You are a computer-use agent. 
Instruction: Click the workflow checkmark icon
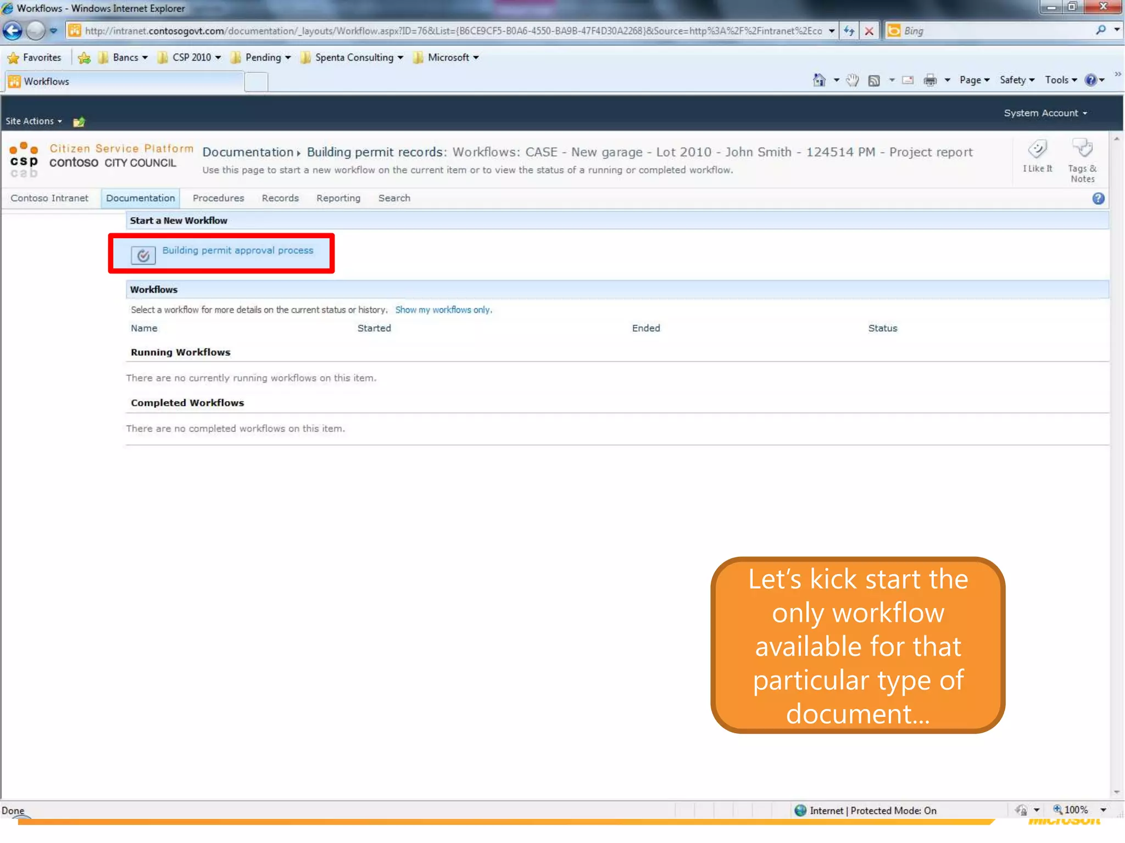143,255
